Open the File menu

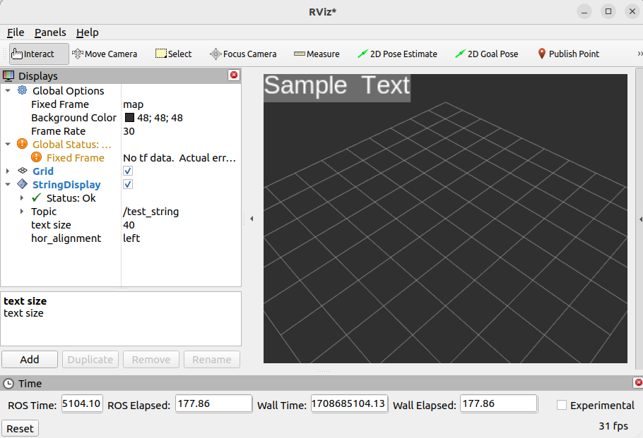tap(15, 32)
